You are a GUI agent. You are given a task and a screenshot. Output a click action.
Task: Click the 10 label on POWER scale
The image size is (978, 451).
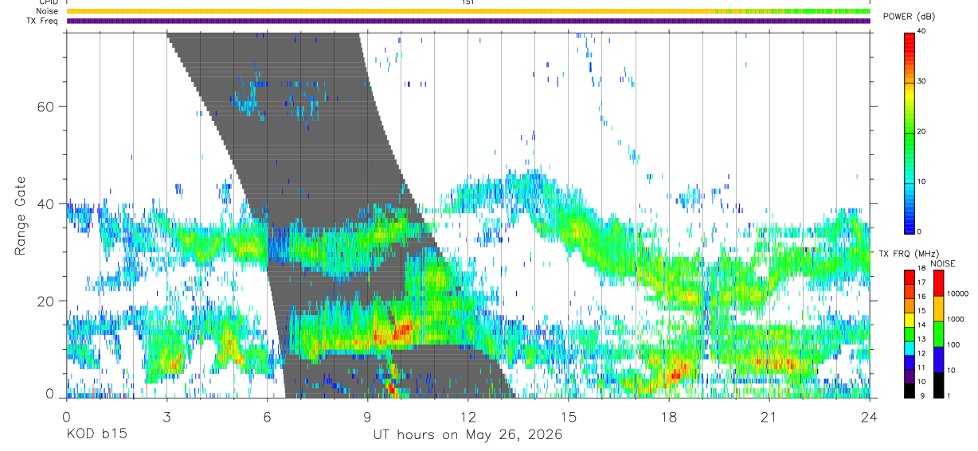pyautogui.click(x=923, y=181)
